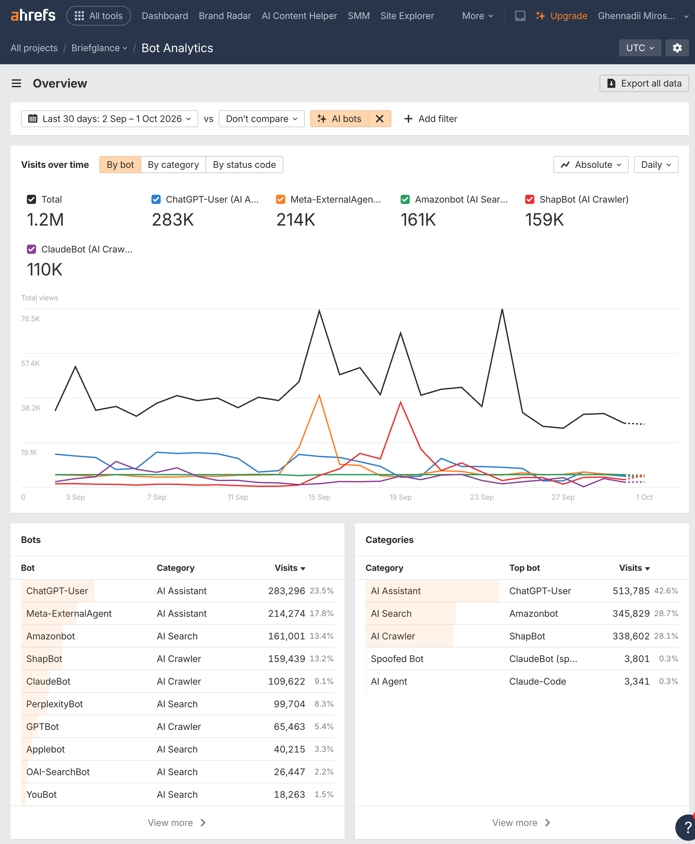Click the Upgrade sparkle icon
The image size is (695, 844).
540,16
